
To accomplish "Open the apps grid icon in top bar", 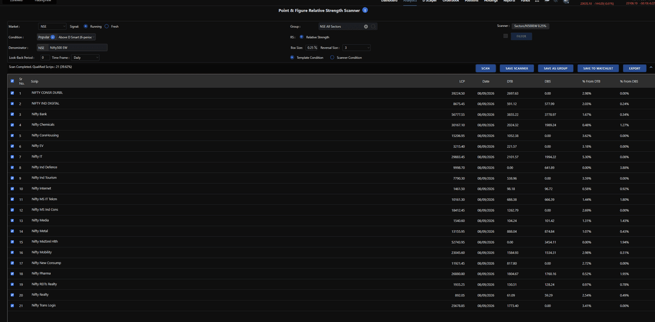I will (537, 1).
